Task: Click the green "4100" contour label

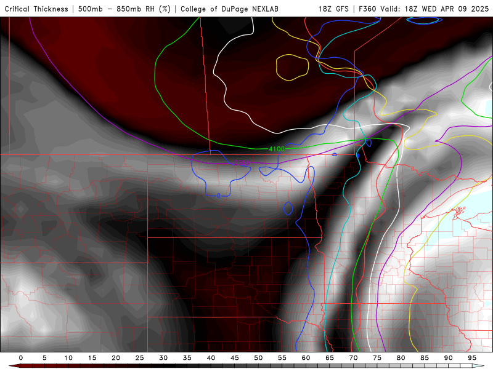Action: pos(277,149)
